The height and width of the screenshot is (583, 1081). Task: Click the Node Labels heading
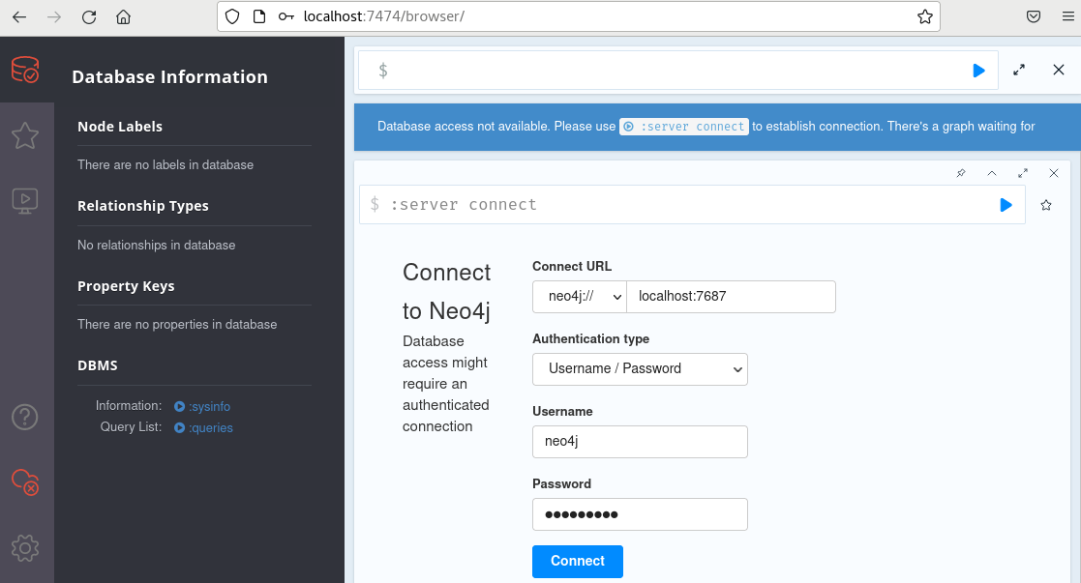click(120, 127)
